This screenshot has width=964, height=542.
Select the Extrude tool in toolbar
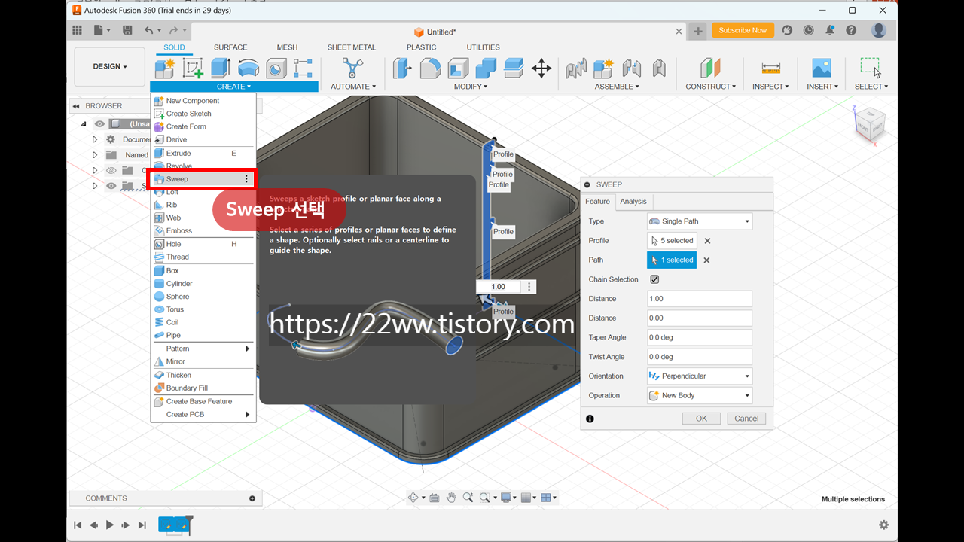tap(220, 68)
